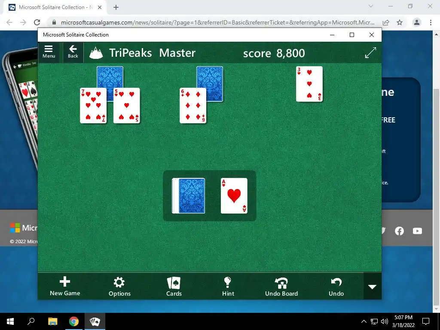Maximize the Solitaire Collection window

pyautogui.click(x=351, y=35)
